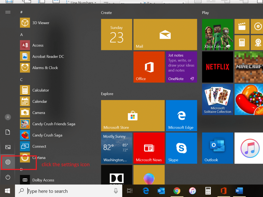Screen dimensions: 263x197
Task: Open Task View from taskbar
Action: (130, 191)
